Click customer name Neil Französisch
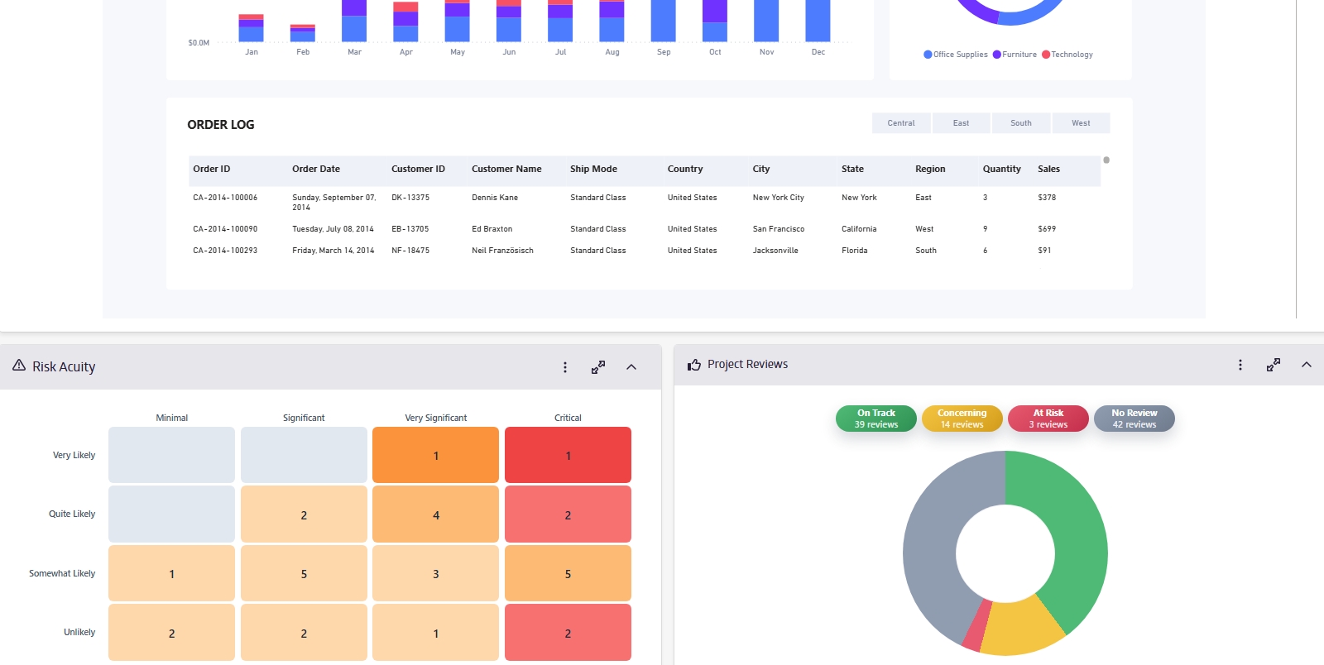The image size is (1324, 665). pos(502,251)
